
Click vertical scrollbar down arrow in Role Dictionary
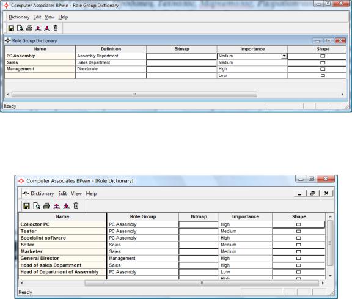(330, 276)
